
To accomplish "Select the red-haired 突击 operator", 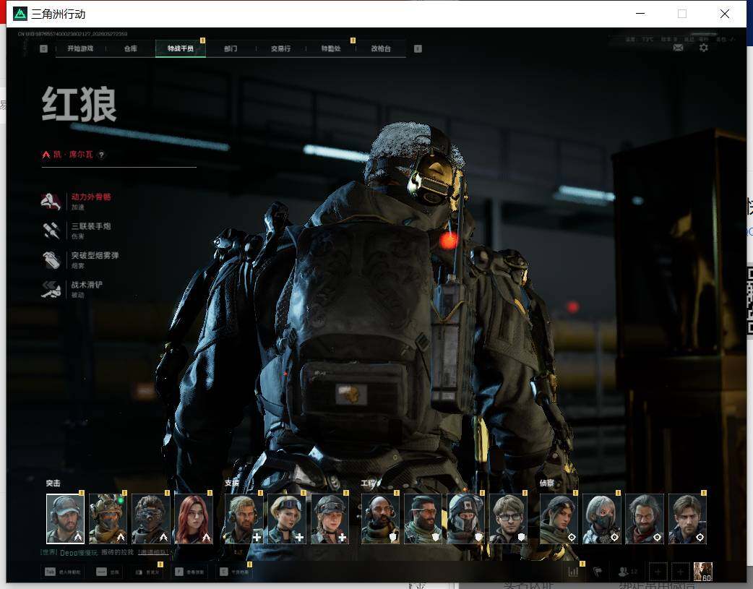I will point(194,519).
